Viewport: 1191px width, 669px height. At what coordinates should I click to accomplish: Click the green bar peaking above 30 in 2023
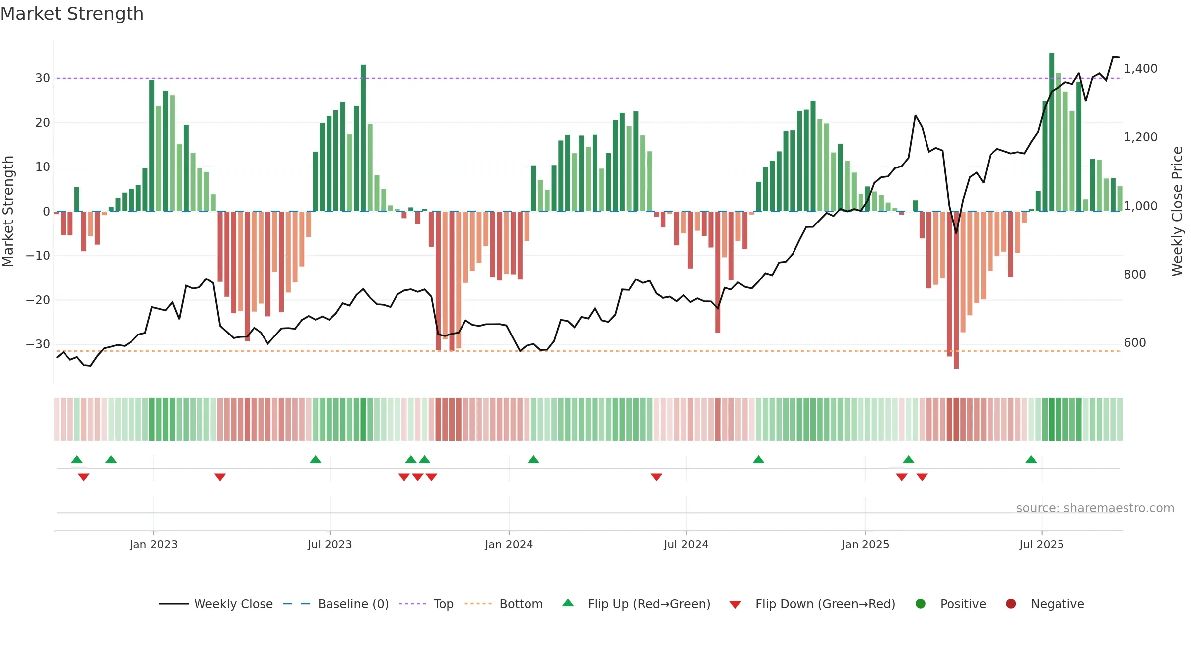(363, 138)
